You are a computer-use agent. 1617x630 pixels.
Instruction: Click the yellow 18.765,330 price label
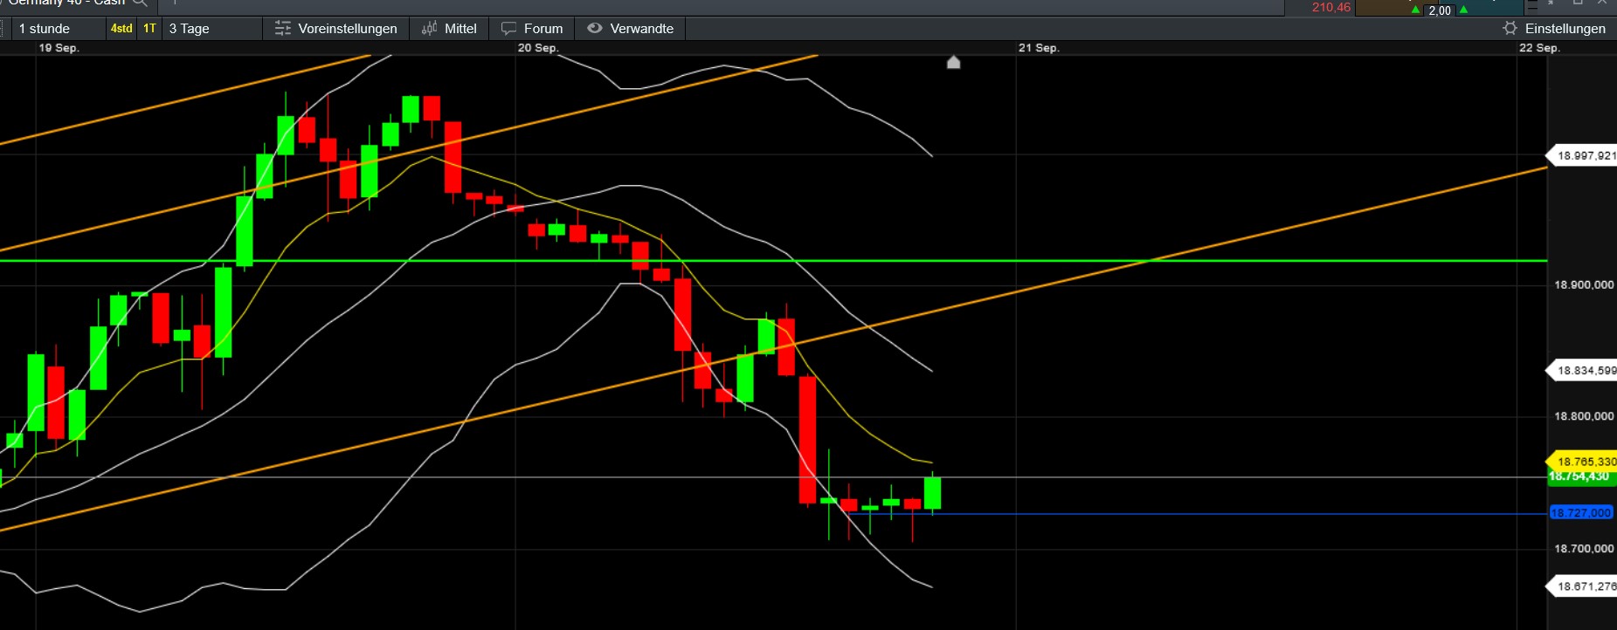(x=1583, y=462)
